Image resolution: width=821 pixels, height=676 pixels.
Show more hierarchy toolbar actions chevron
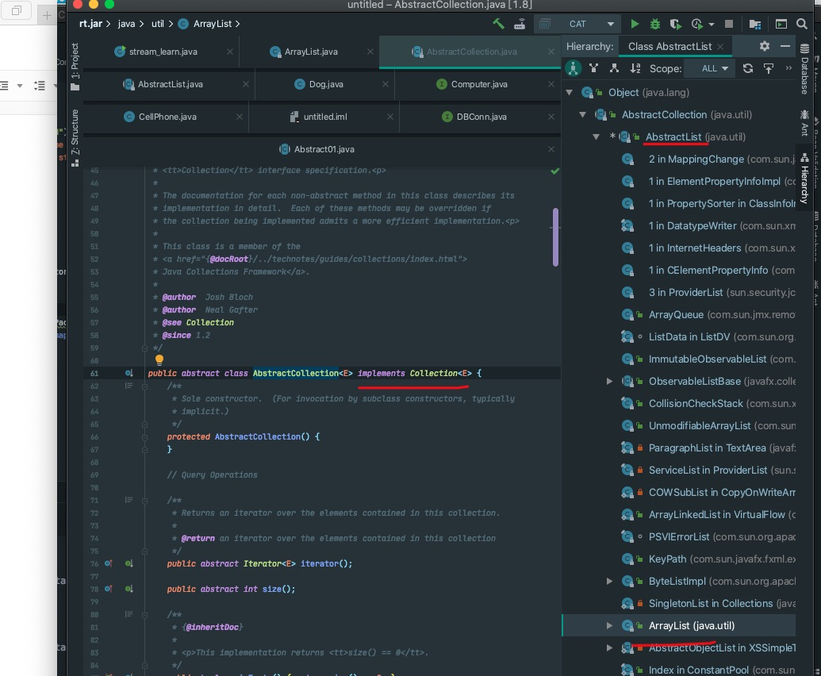click(x=789, y=68)
